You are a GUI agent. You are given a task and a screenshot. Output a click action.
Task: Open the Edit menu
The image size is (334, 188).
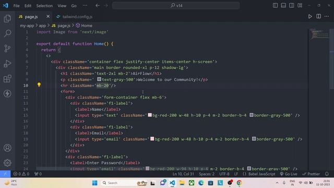[28, 6]
